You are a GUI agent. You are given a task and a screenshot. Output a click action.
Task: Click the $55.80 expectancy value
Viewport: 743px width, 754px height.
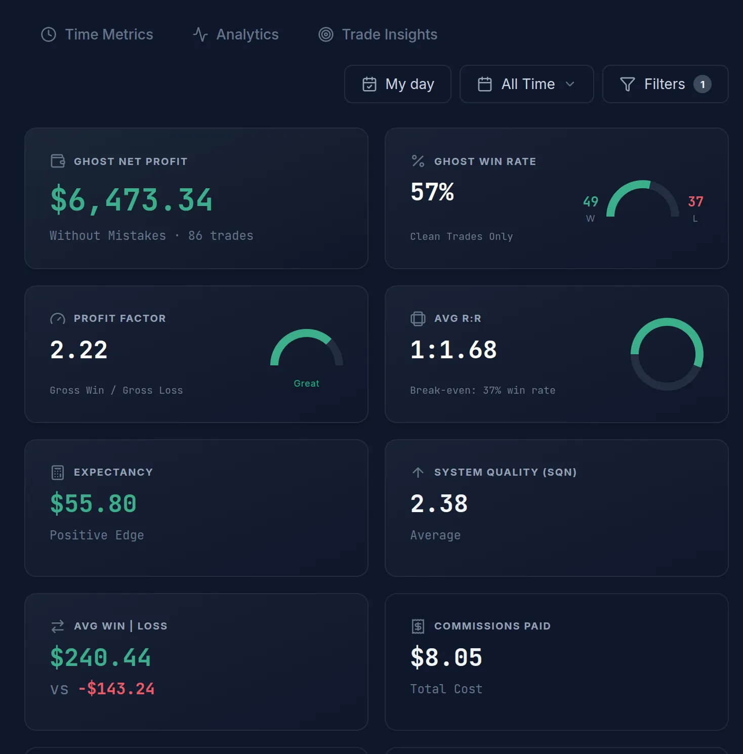point(94,504)
